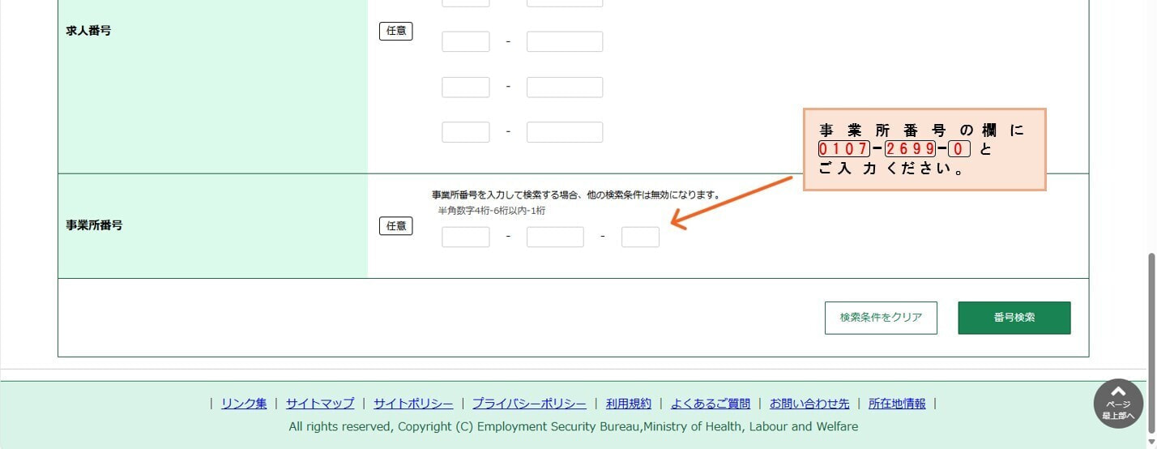Click the お問い合わせ先 footer link

[x=809, y=404]
